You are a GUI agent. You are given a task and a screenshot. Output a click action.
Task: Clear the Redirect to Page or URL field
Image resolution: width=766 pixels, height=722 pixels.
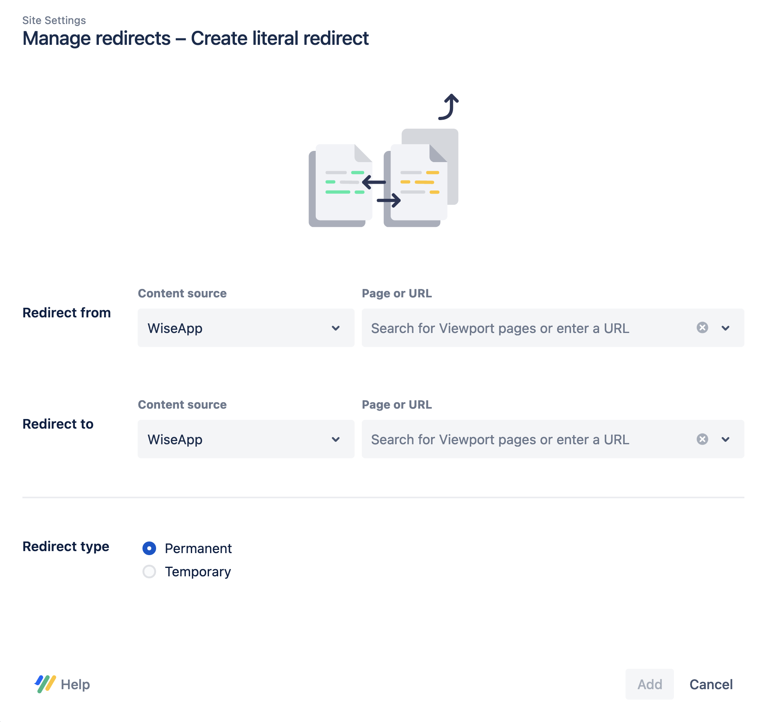[702, 439]
